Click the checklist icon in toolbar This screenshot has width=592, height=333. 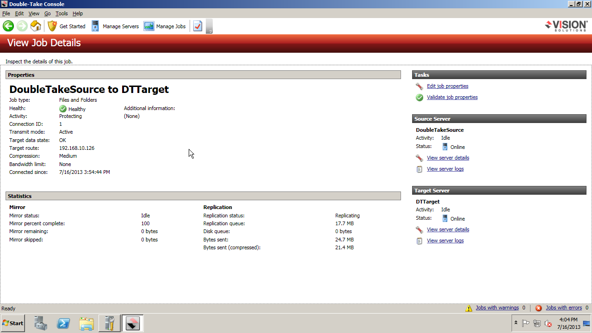pyautogui.click(x=197, y=26)
